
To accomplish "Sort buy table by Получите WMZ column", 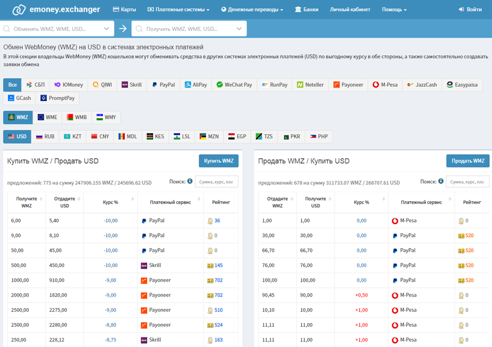I will (x=27, y=202).
